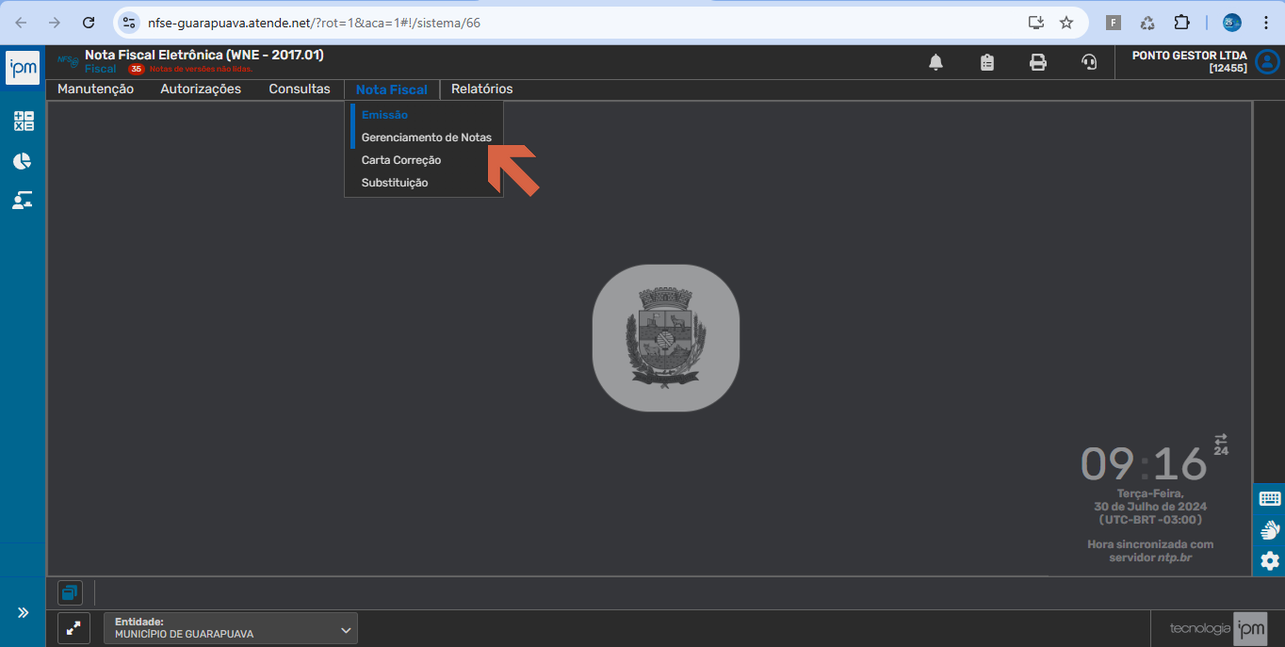The width and height of the screenshot is (1285, 647).
Task: Open the calculator grid sidebar icon
Action: coord(23,121)
